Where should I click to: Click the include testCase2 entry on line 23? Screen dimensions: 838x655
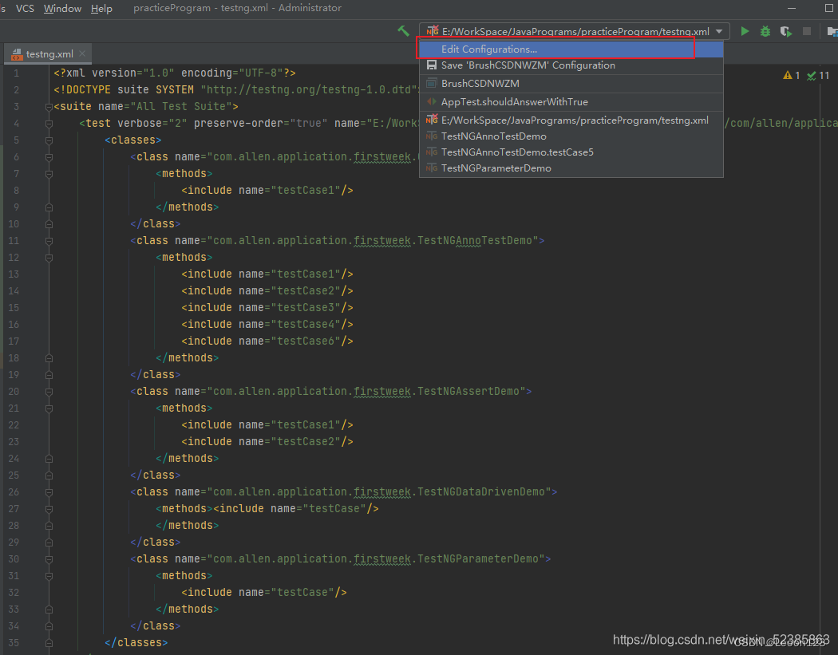[267, 441]
